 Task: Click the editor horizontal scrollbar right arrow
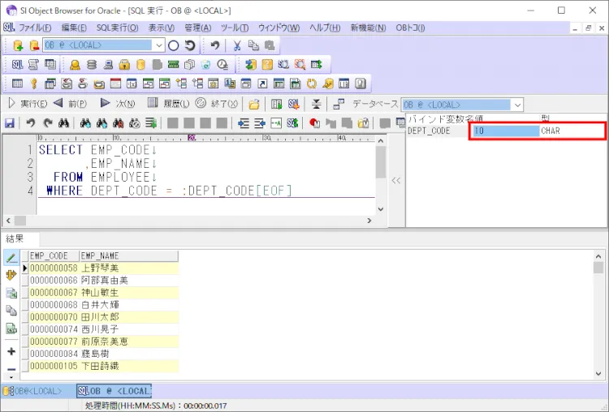tap(369, 221)
